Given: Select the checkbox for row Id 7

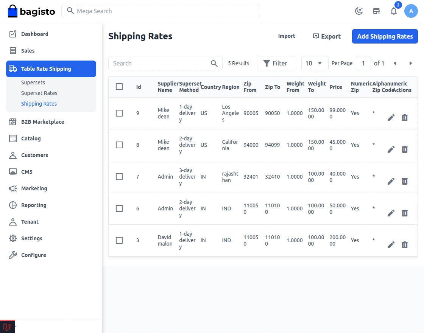Looking at the screenshot, I should click(x=119, y=177).
